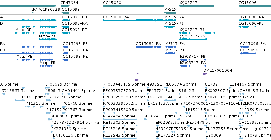Select RP003339055.5prime EST label
Image resolution: width=271 pixels, height=140 pixels.
point(124,103)
